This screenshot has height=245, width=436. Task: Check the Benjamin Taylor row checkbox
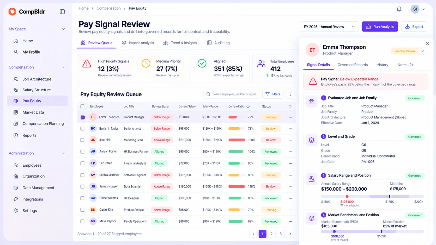(82, 129)
